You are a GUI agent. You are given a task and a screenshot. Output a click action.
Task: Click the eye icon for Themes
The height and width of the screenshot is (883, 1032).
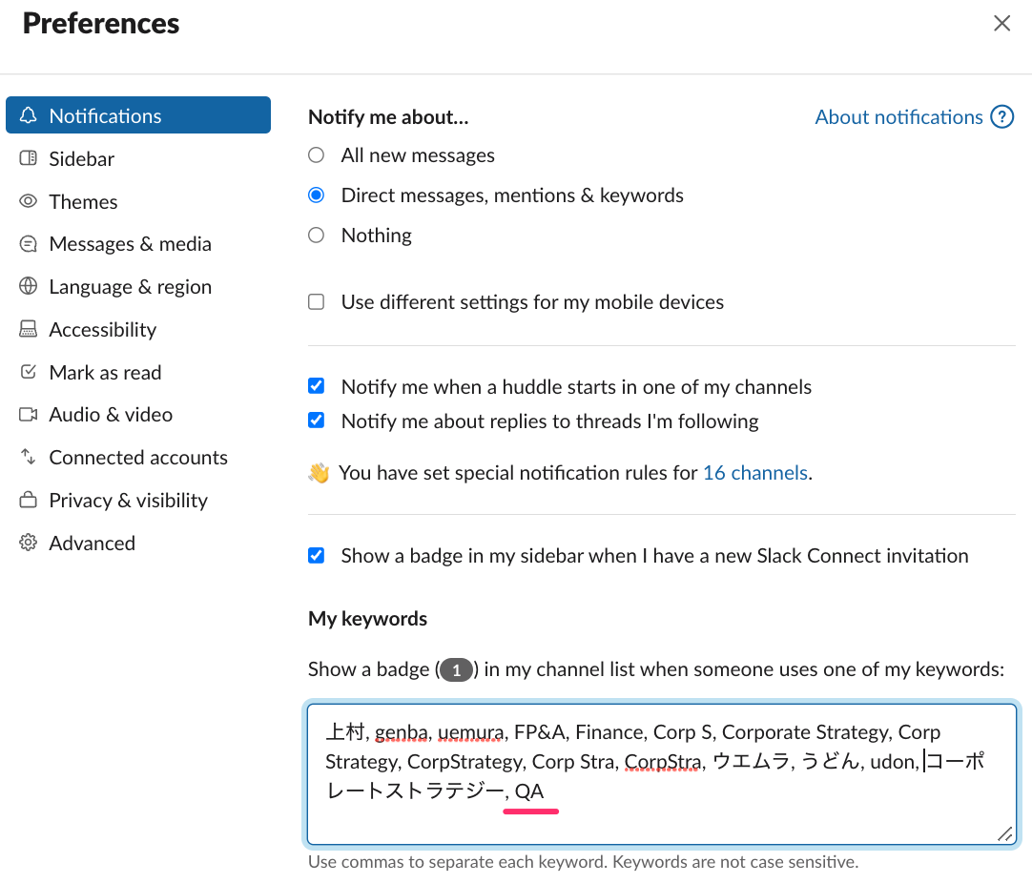29,202
